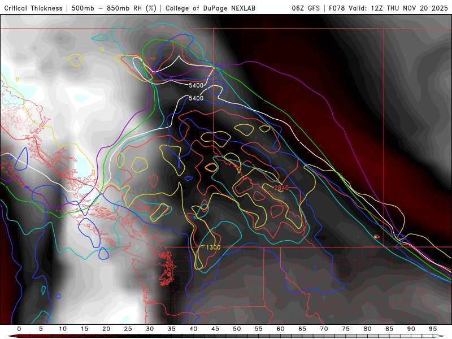Select the "85" colorbar tick label
This screenshot has width=452, height=339.
[x=389, y=329]
